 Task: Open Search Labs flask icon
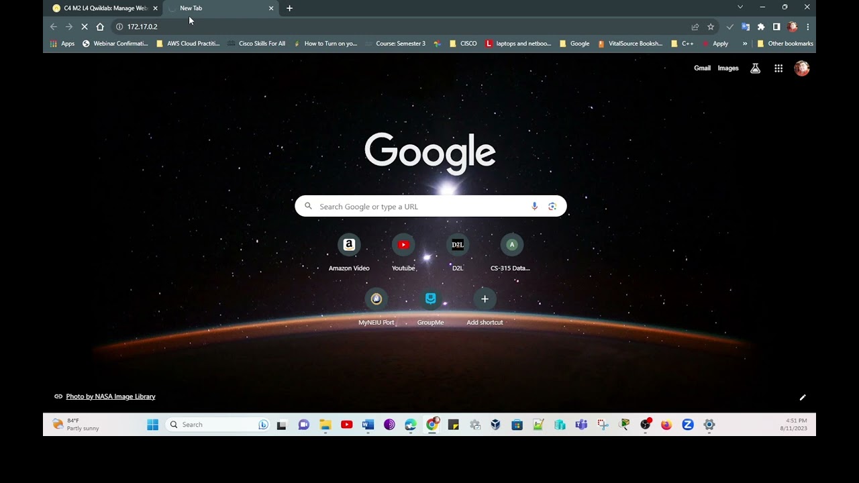click(x=756, y=68)
